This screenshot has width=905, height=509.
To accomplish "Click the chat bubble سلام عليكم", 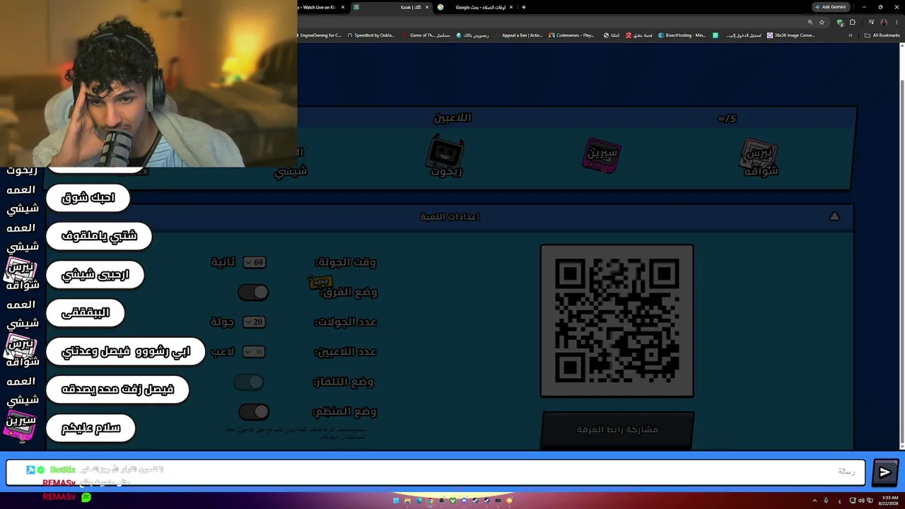I will tap(90, 428).
